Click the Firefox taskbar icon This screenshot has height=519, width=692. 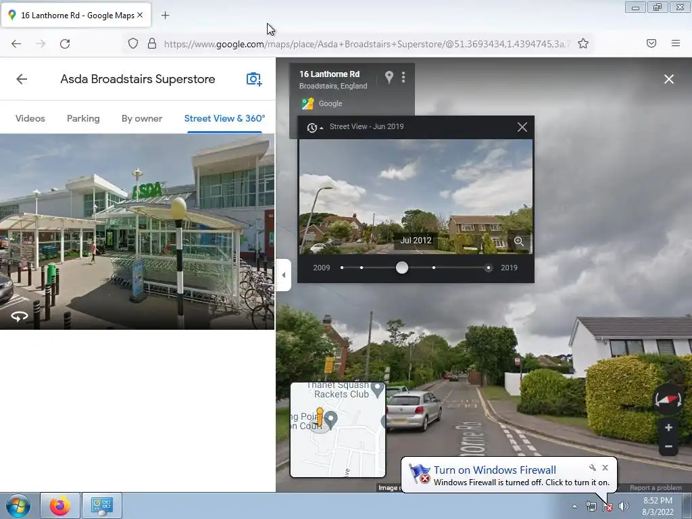tap(60, 505)
